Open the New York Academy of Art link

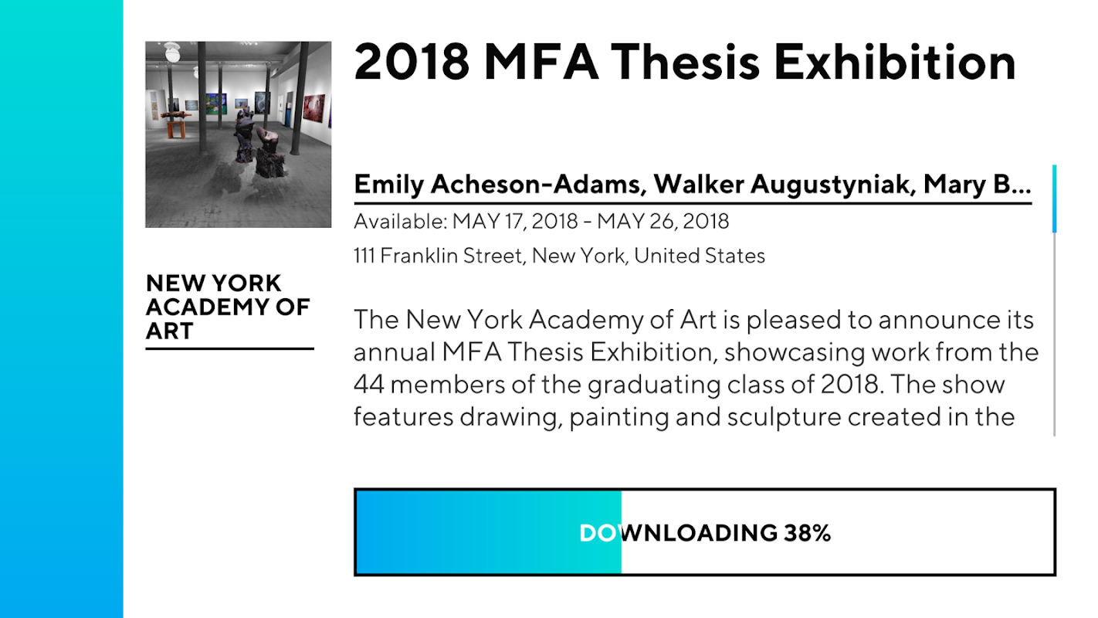(x=228, y=307)
